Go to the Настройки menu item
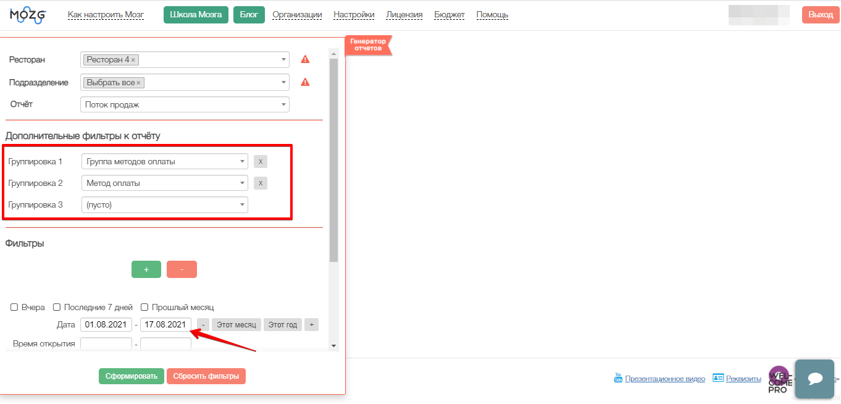Image resolution: width=841 pixels, height=404 pixels. (354, 15)
